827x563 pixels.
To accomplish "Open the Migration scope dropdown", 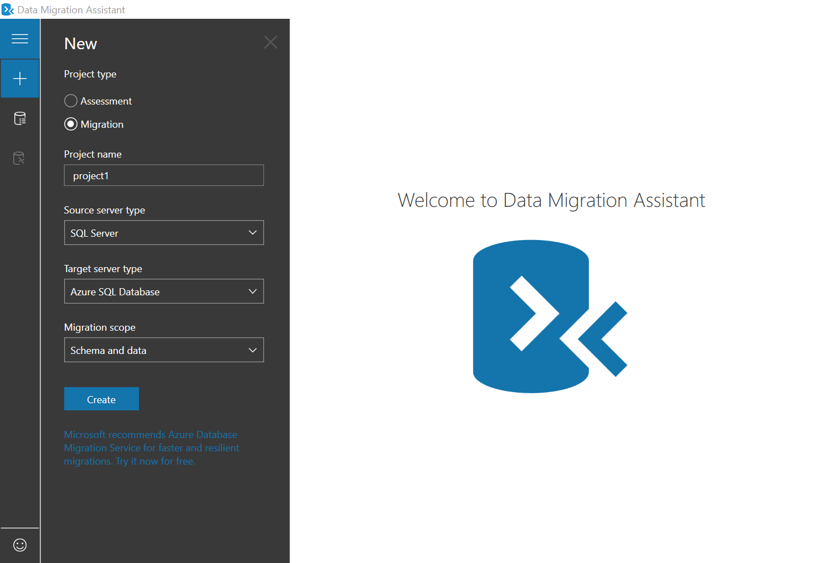I will click(x=164, y=350).
